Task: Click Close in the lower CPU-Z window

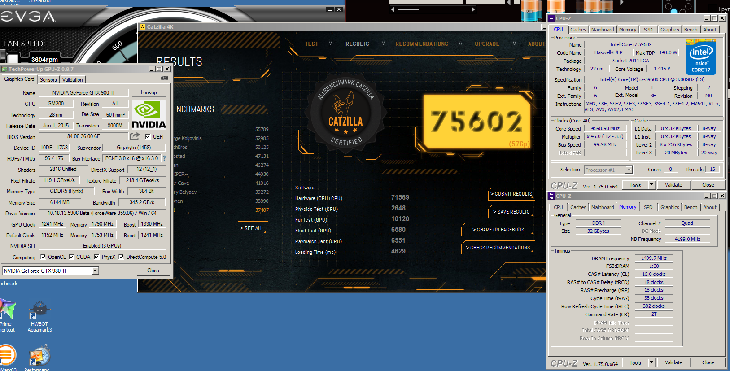Action: (x=708, y=362)
